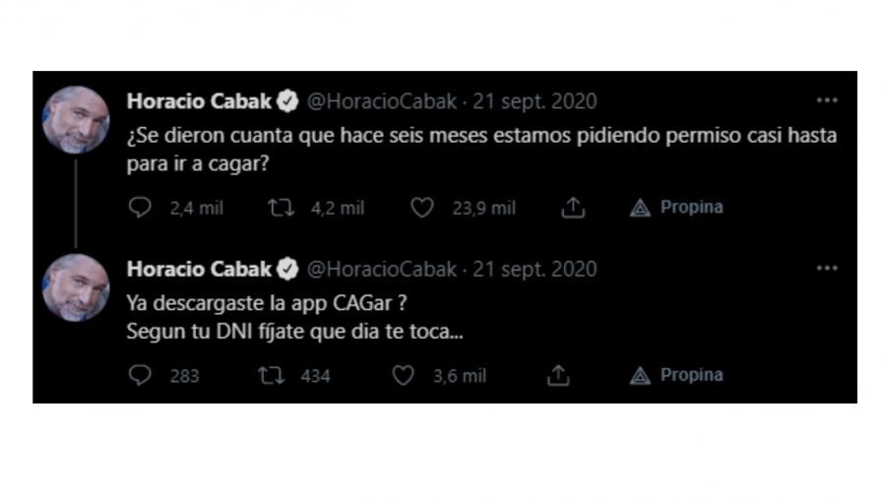
Task: Share the first tweet
Action: (x=573, y=208)
